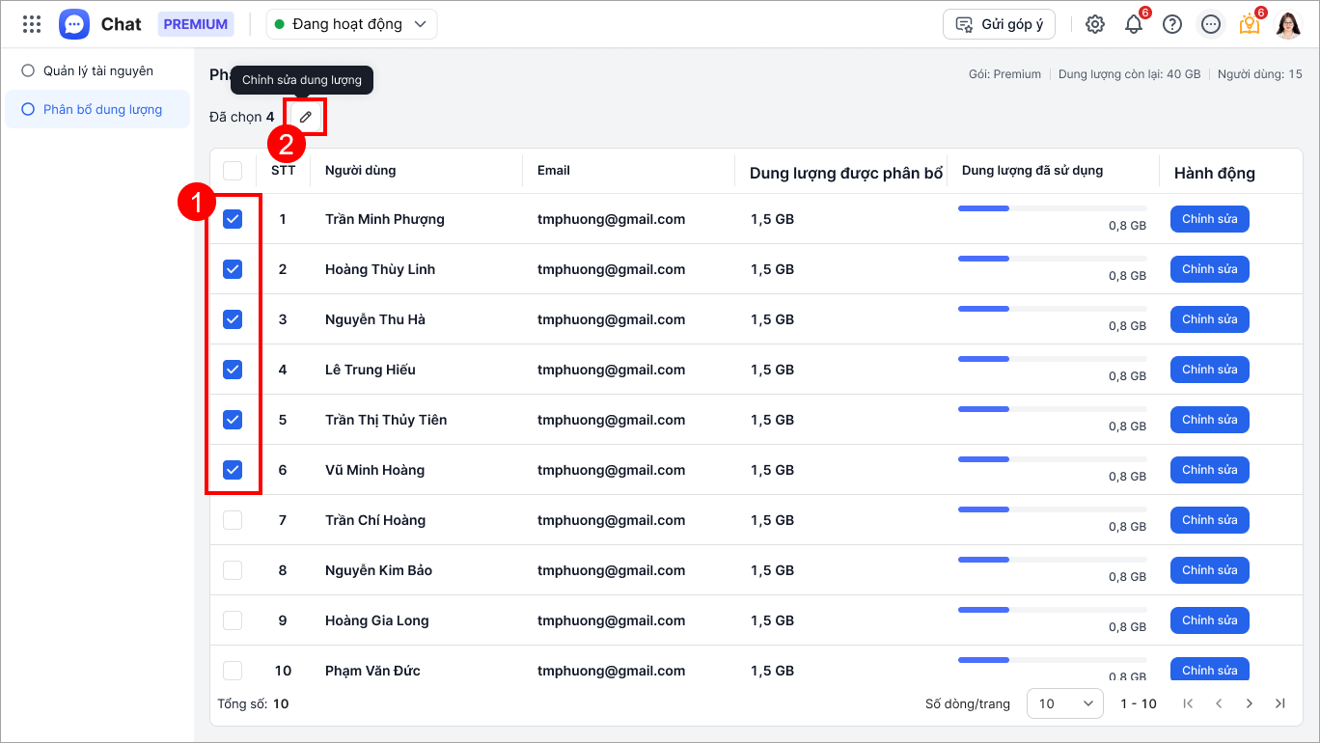This screenshot has height=743, width=1320.
Task: Open the apps grid launcher
Action: click(x=32, y=24)
